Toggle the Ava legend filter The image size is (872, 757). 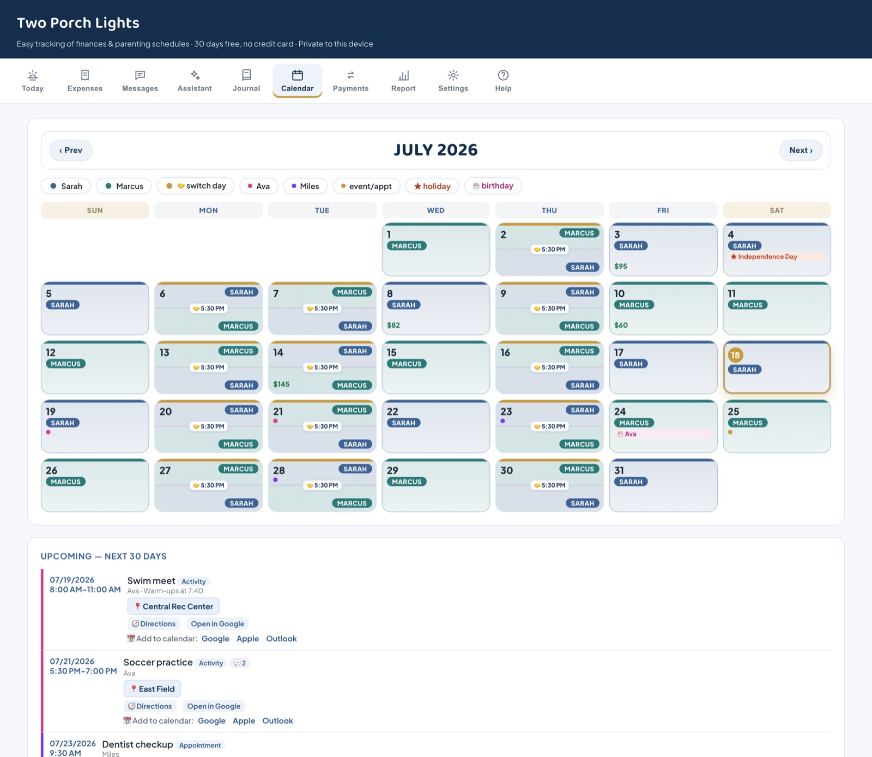pos(259,186)
